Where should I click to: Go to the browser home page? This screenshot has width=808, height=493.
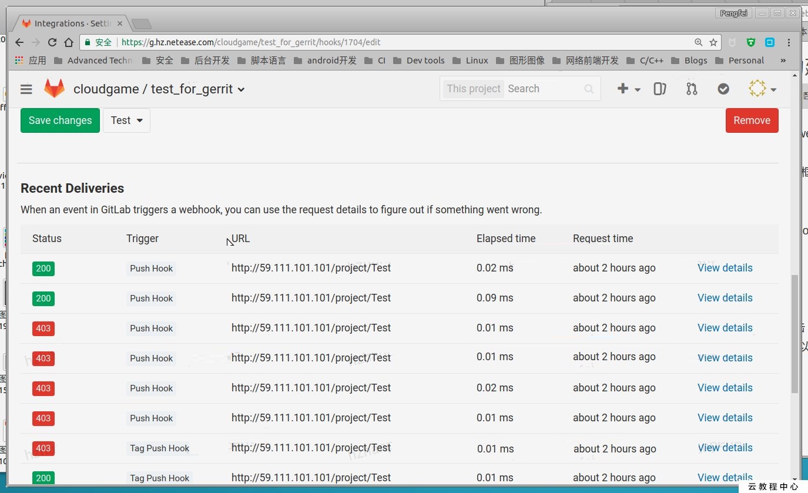click(69, 42)
